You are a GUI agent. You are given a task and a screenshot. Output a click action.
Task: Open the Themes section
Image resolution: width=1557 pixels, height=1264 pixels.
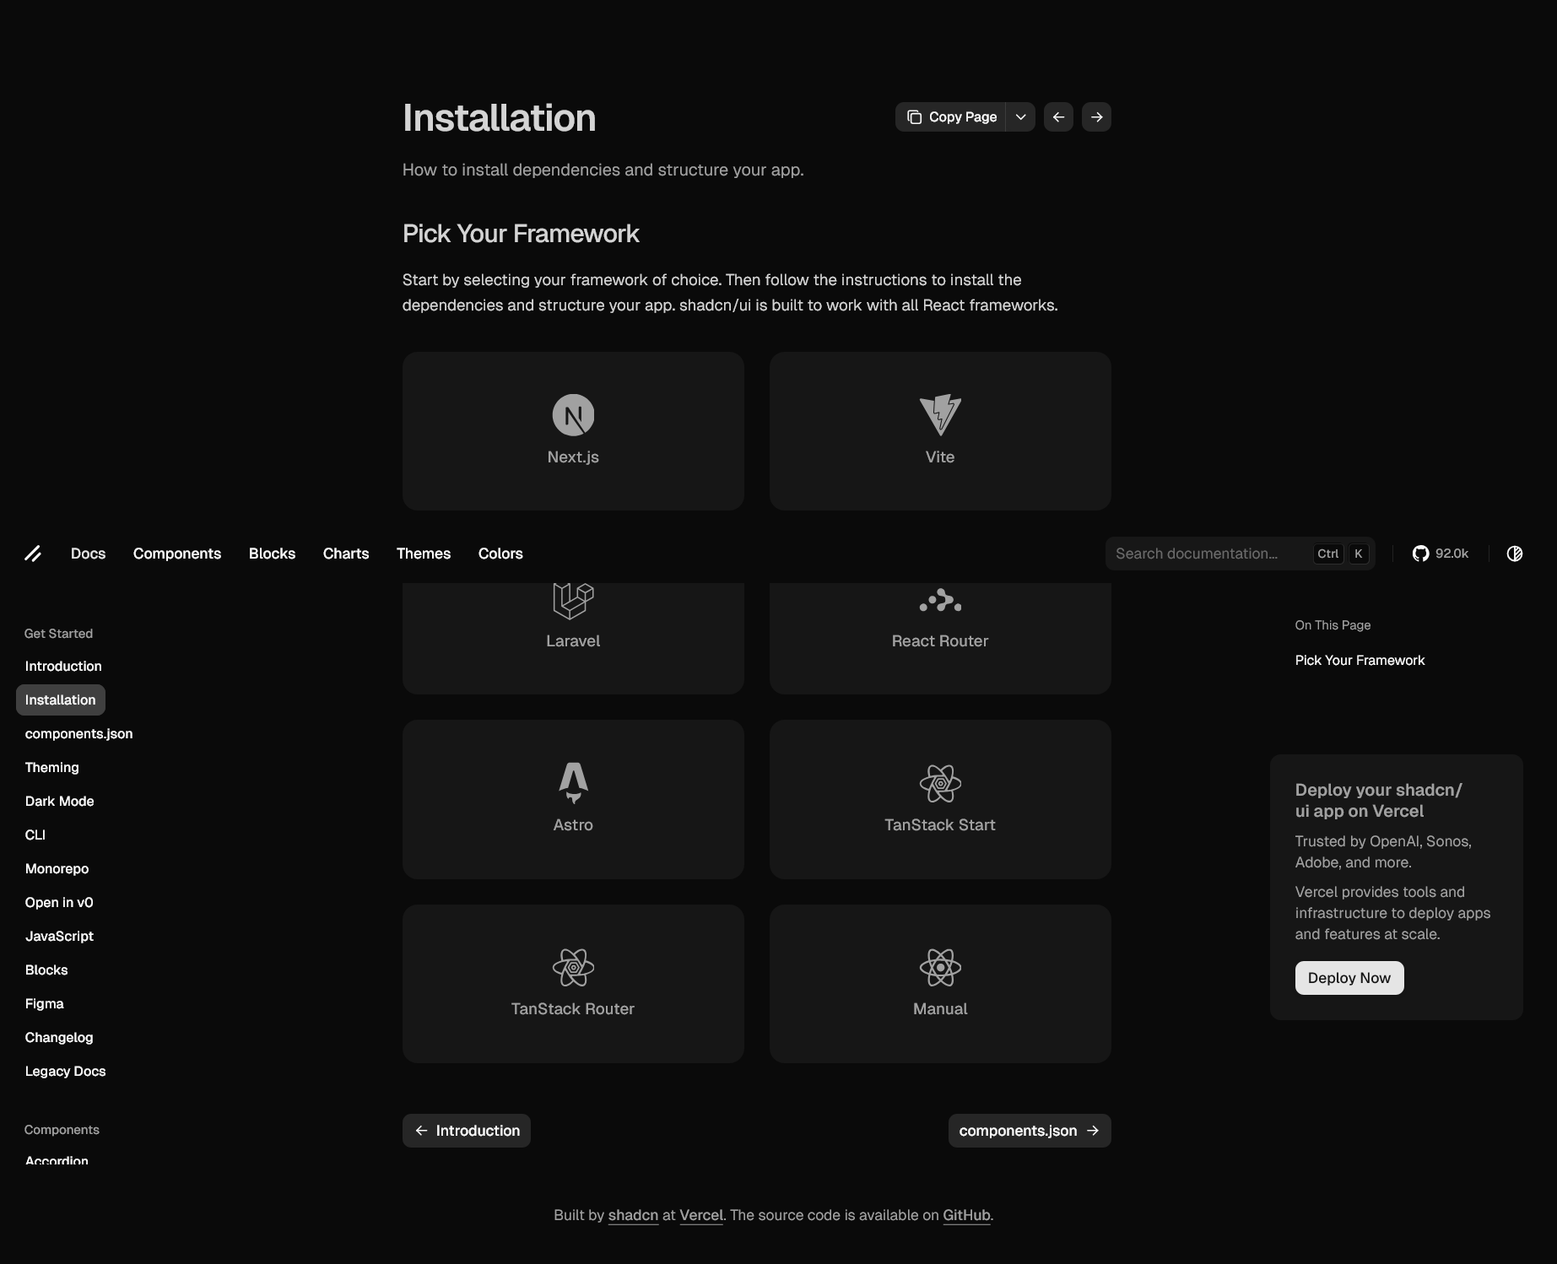(x=424, y=553)
